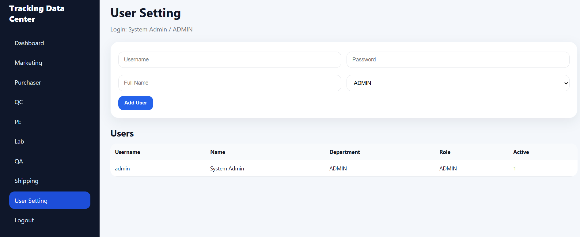Screen dimensions: 580x237
Task: Click Logout in the sidebar
Action: pos(50,220)
